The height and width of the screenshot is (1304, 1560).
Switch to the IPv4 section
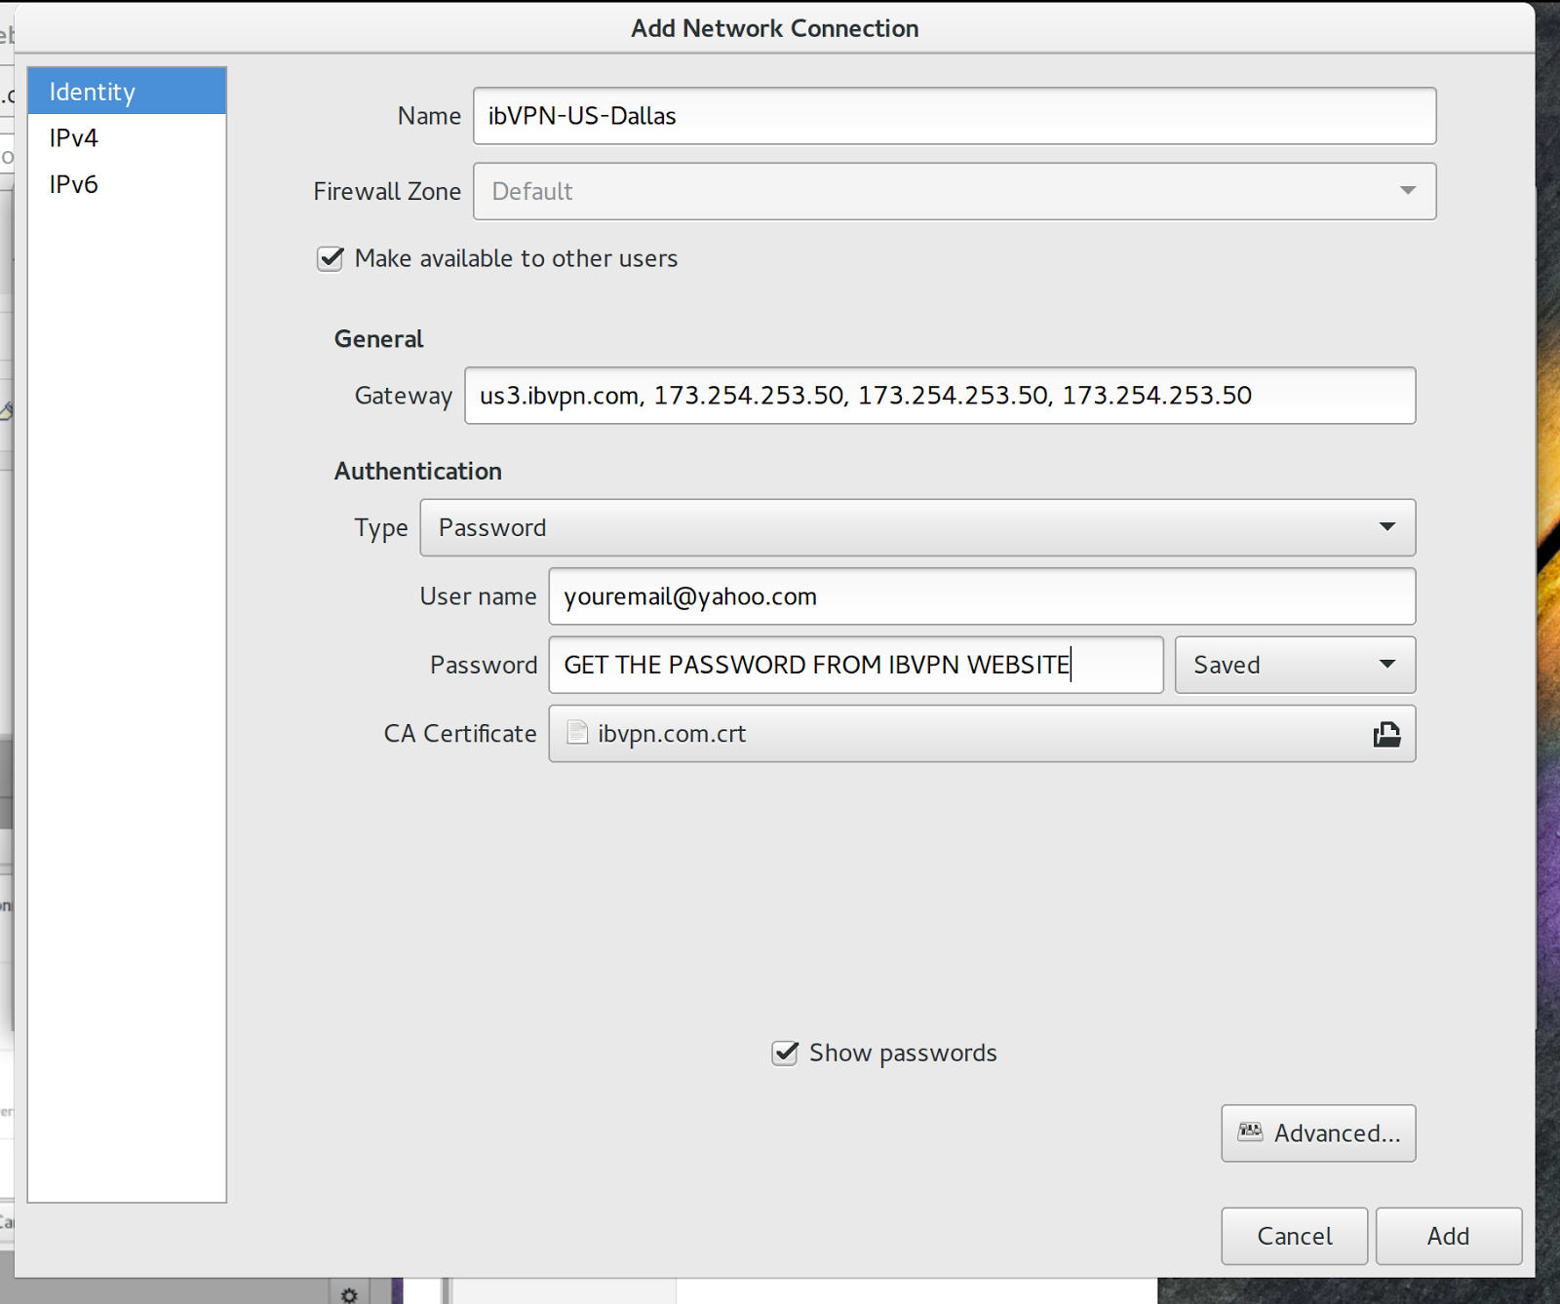click(127, 137)
